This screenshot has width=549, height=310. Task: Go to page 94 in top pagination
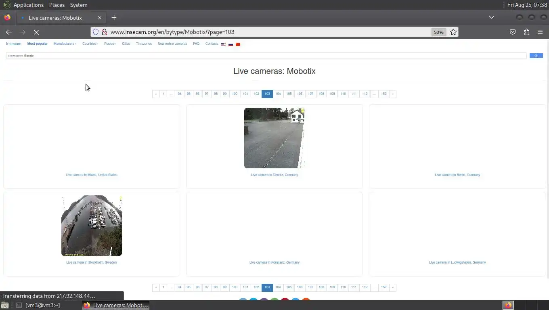click(179, 94)
